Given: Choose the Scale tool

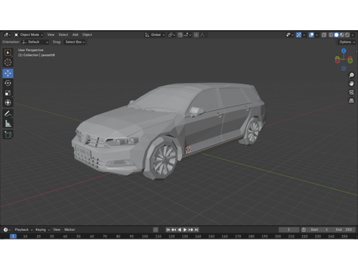Looking at the screenshot, I should click(8, 93).
